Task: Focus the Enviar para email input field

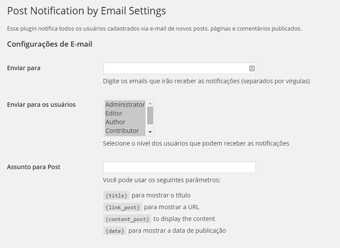Action: 179,68
